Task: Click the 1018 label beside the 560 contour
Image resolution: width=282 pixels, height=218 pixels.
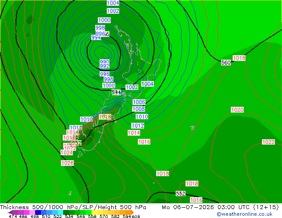Action: point(239,58)
